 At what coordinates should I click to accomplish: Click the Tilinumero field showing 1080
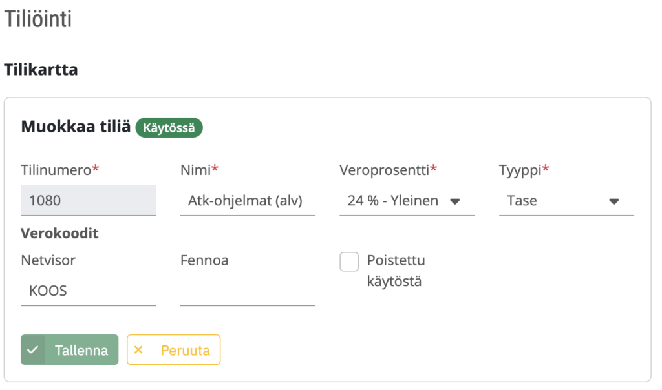[x=88, y=200]
